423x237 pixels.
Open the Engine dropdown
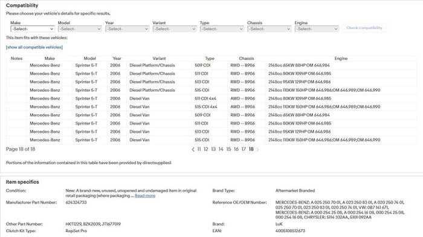[317, 29]
